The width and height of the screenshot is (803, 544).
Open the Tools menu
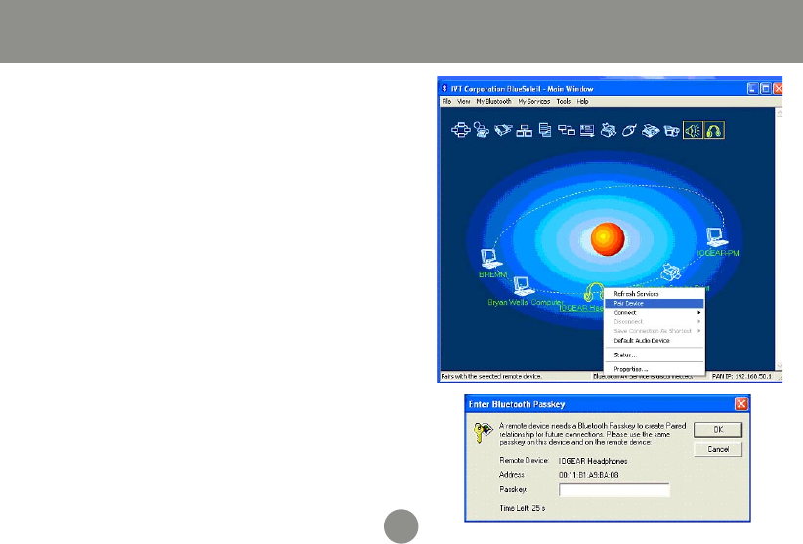click(564, 102)
